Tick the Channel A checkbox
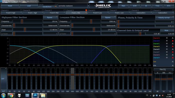This screenshot has width=175, height=98. pyautogui.click(x=21, y=10)
